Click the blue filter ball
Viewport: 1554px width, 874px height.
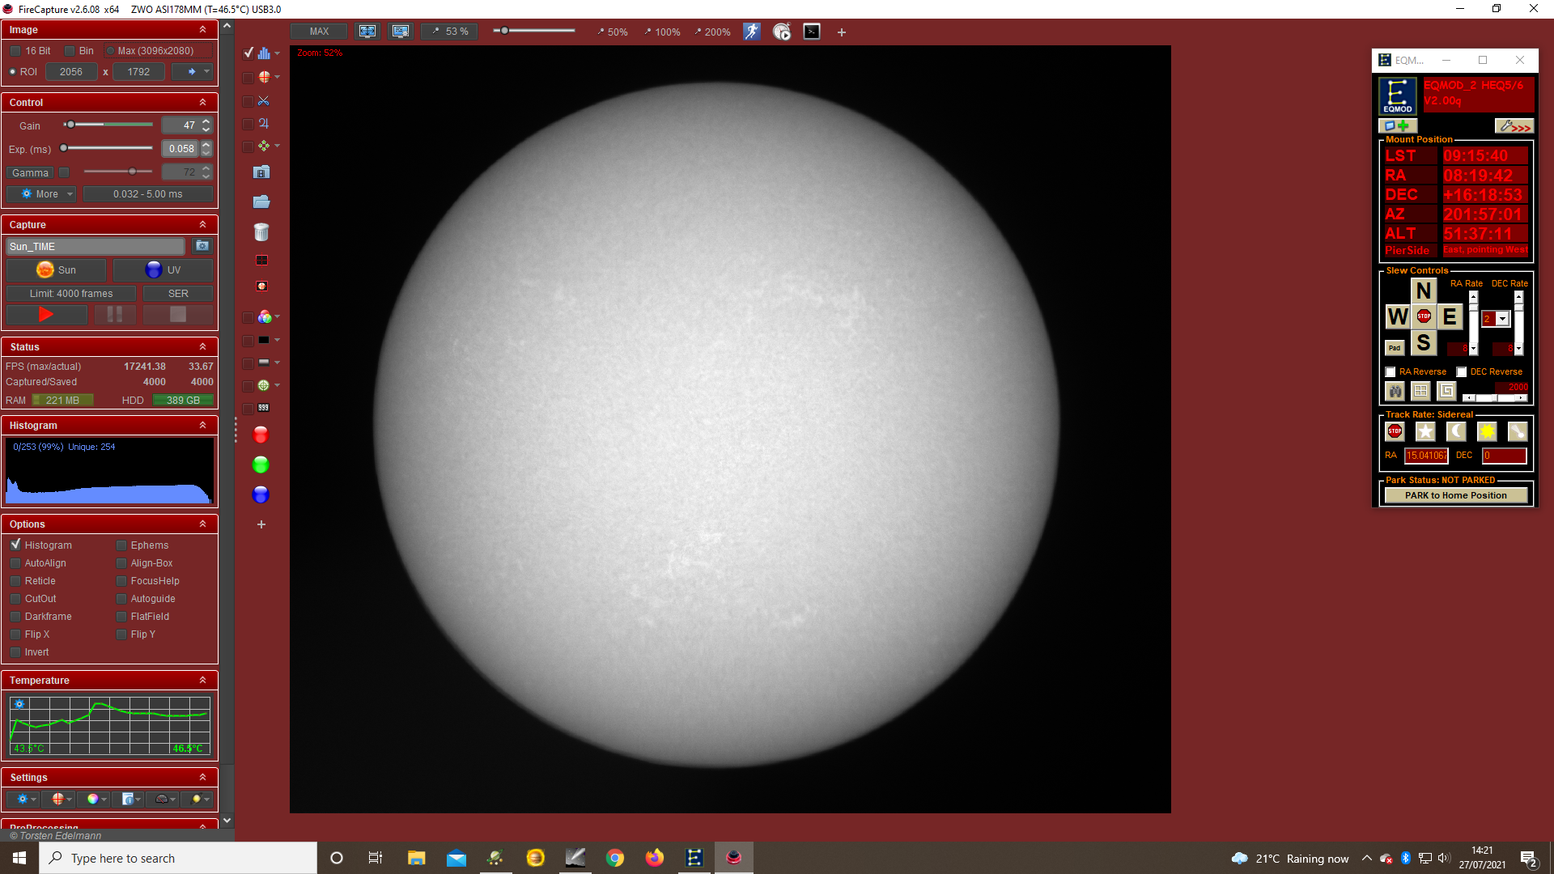261,494
